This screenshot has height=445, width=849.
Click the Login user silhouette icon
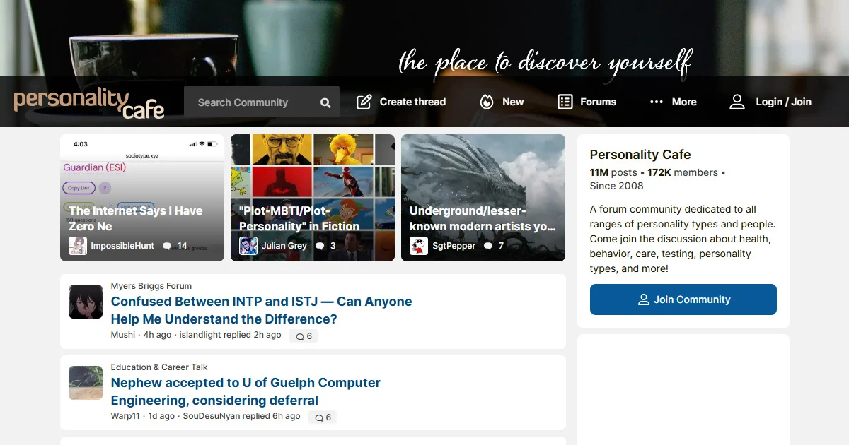(737, 102)
